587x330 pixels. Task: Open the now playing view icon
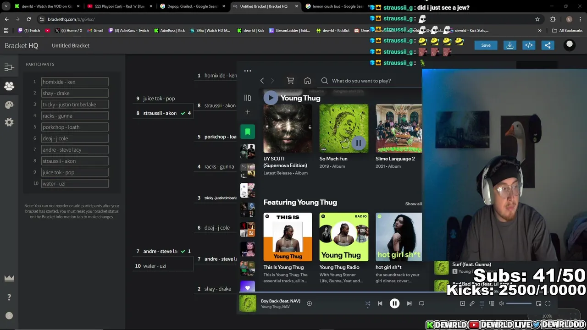coord(462,303)
